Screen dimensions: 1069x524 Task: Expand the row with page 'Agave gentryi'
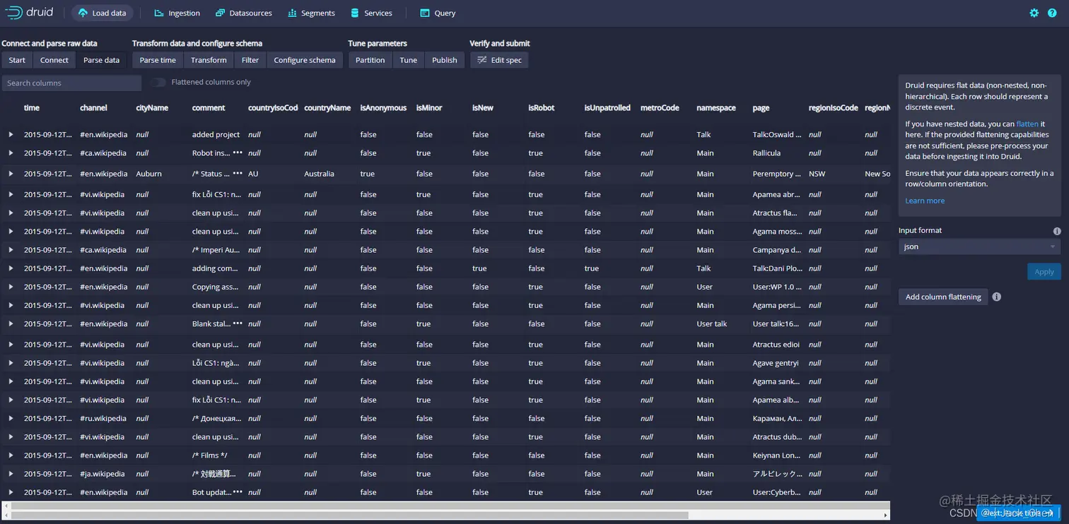point(11,363)
